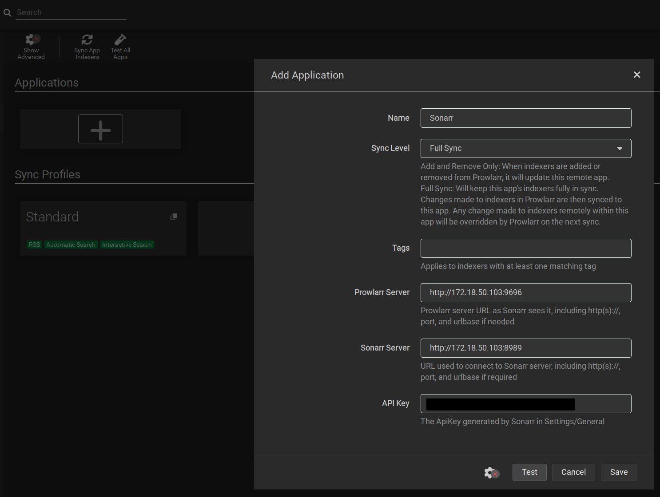Click the Sync Profiles section heading
The height and width of the screenshot is (497, 660).
48,174
